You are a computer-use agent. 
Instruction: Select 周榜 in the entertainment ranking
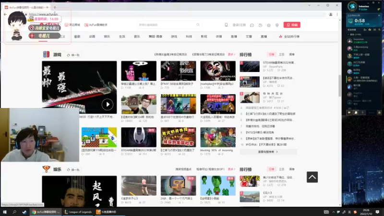[292, 169]
